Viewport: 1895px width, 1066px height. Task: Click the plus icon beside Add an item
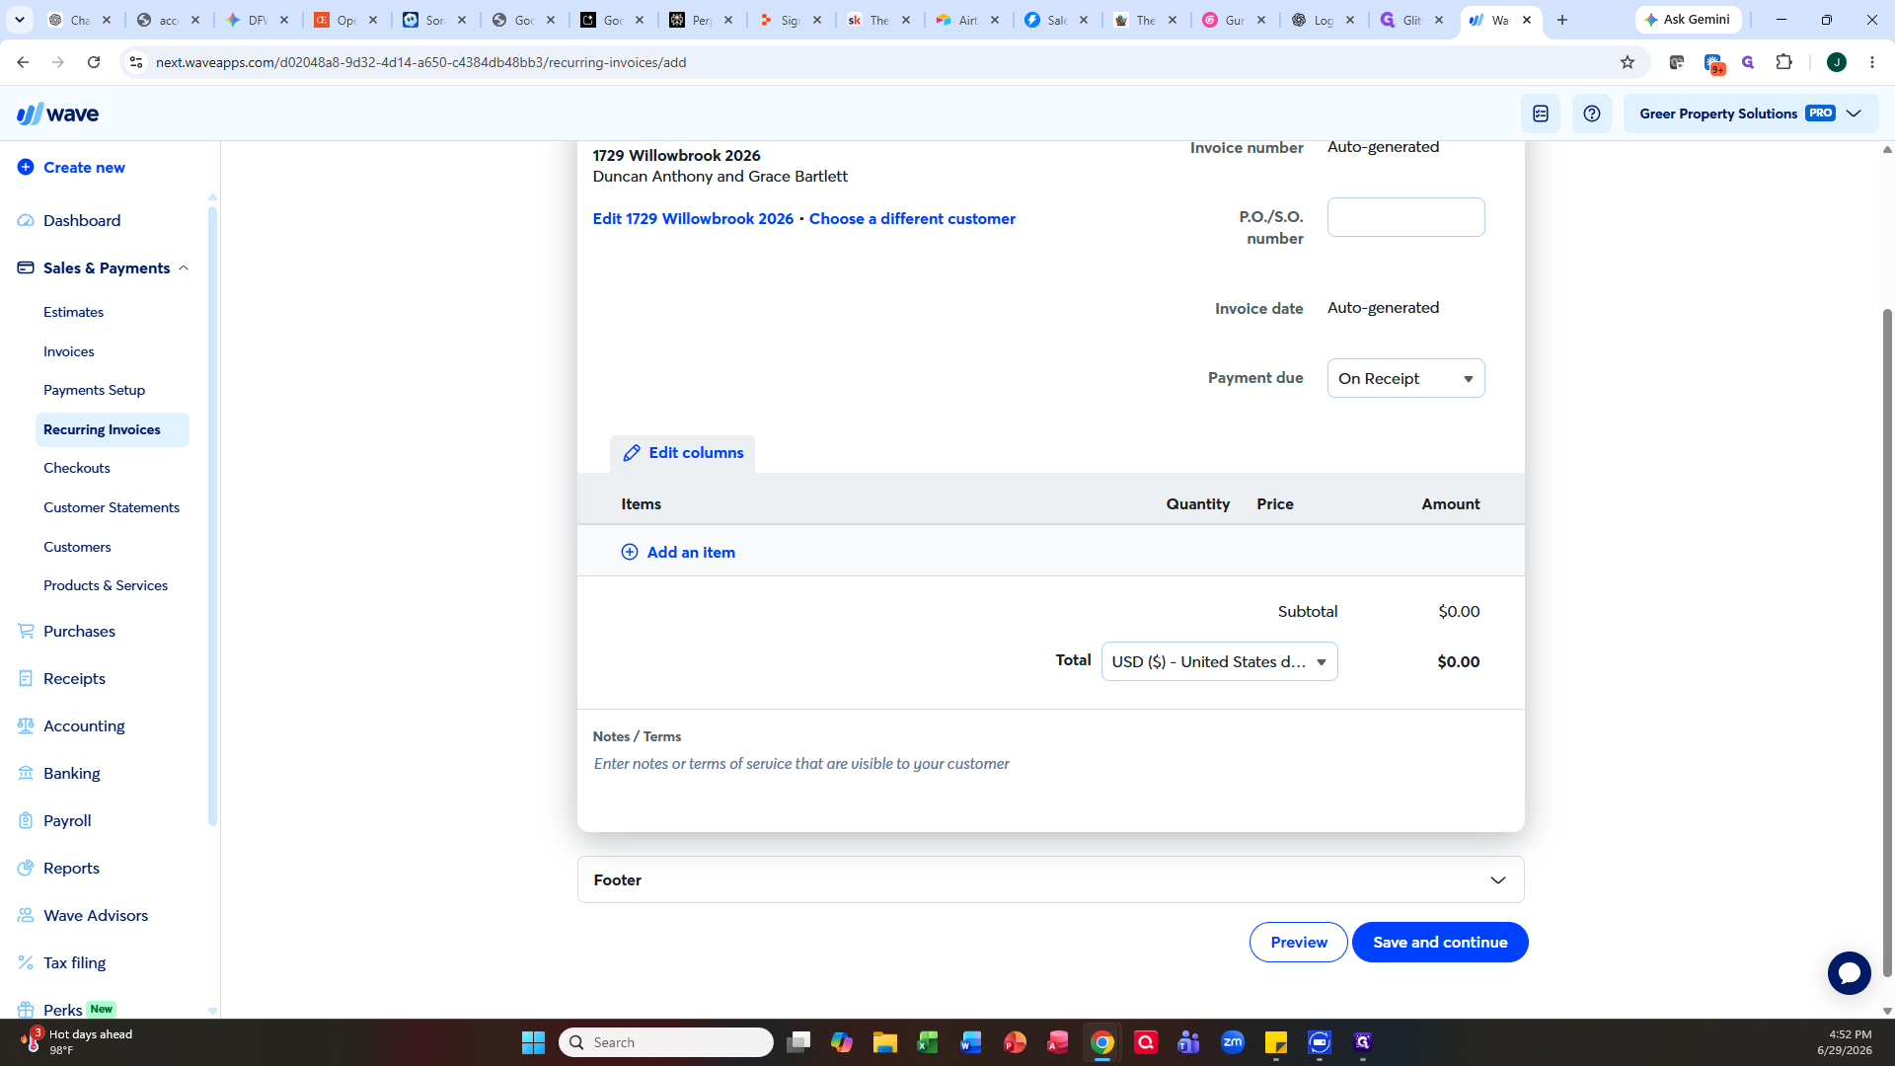[x=629, y=552]
